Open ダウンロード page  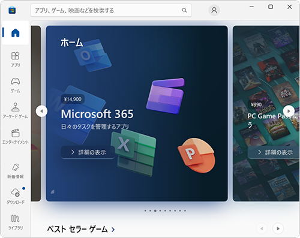click(x=16, y=197)
